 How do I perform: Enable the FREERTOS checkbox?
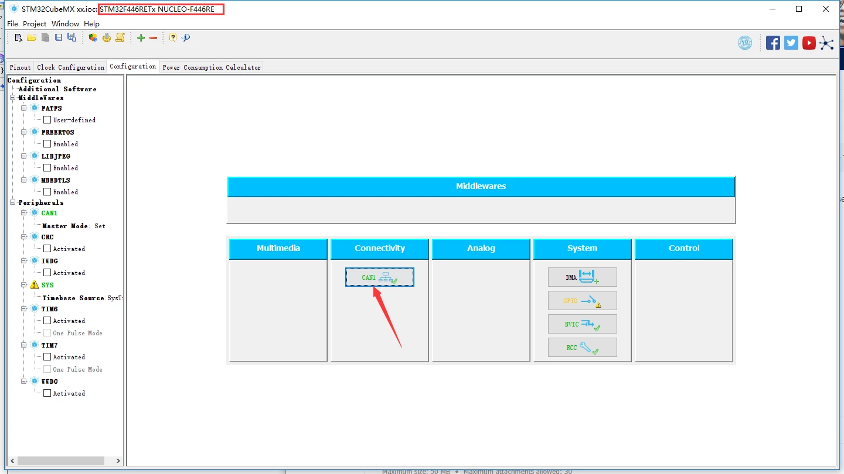[x=47, y=144]
